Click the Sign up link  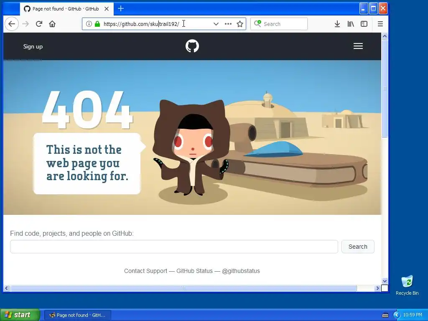coord(33,46)
